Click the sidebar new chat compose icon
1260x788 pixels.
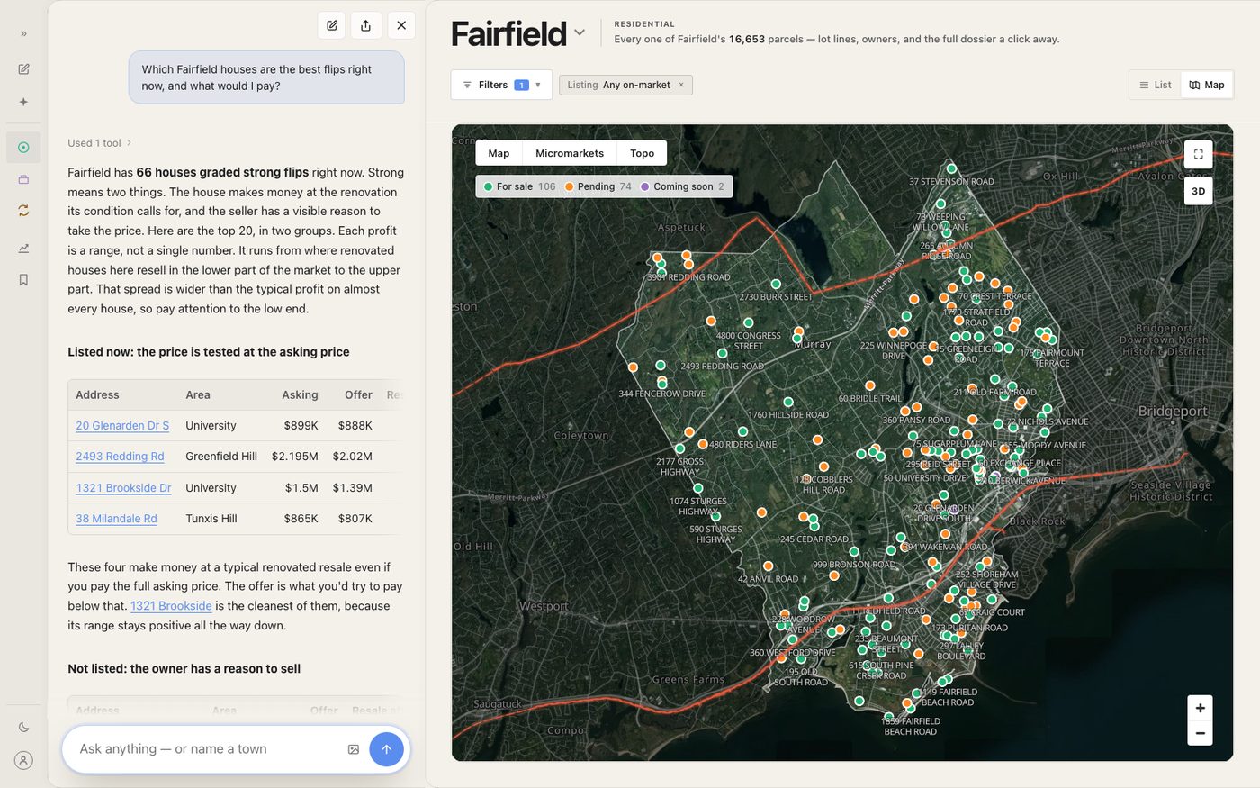(23, 68)
